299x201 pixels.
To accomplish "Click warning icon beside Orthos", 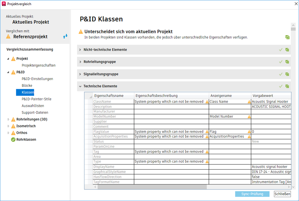I will [13, 133].
